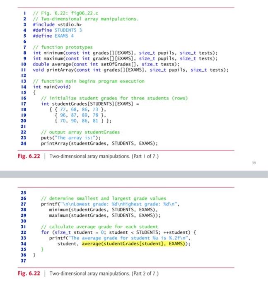Click the "minimum(studentGrades, STUDENTS, EXAMS)," argument line
The width and height of the screenshot is (268, 290).
click(104, 210)
